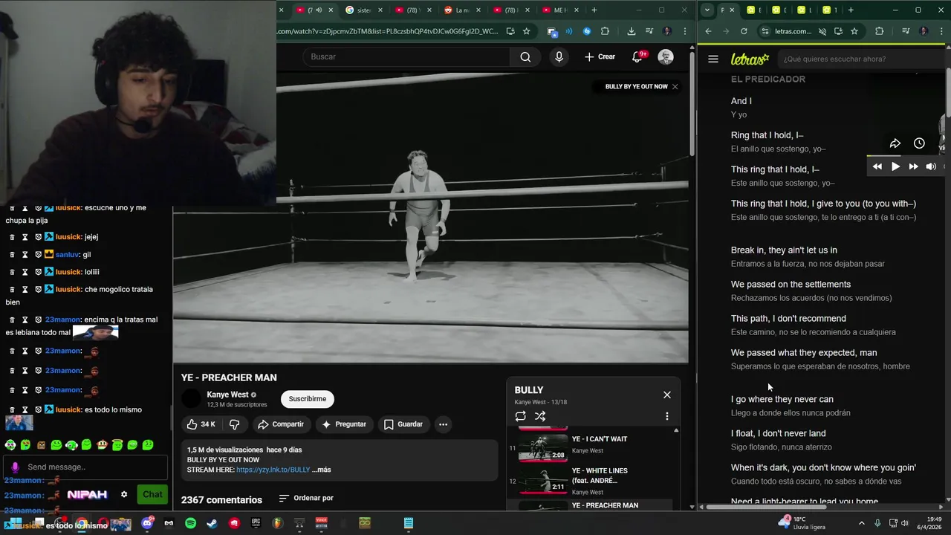The width and height of the screenshot is (951, 535).
Task: Open the yzy.lnk.to/BULLY stream link
Action: (x=273, y=470)
